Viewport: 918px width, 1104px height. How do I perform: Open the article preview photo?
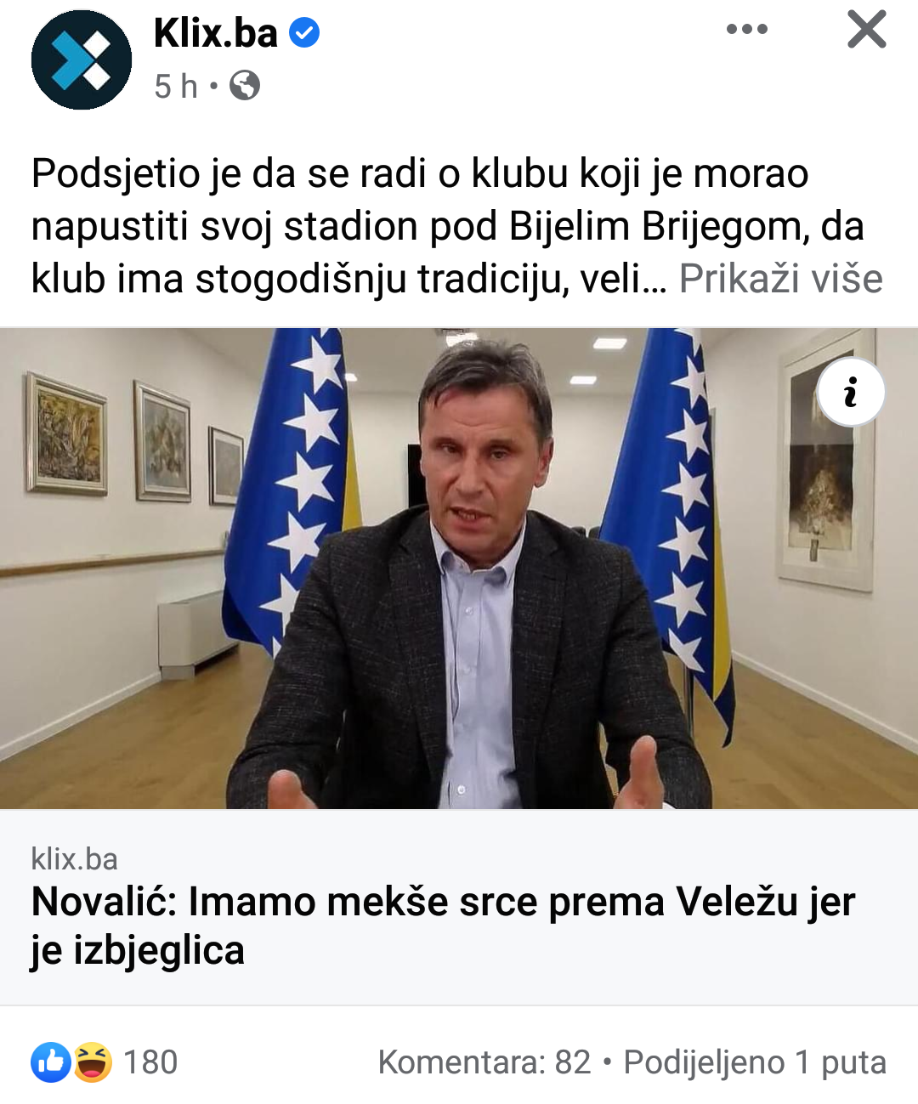459,568
